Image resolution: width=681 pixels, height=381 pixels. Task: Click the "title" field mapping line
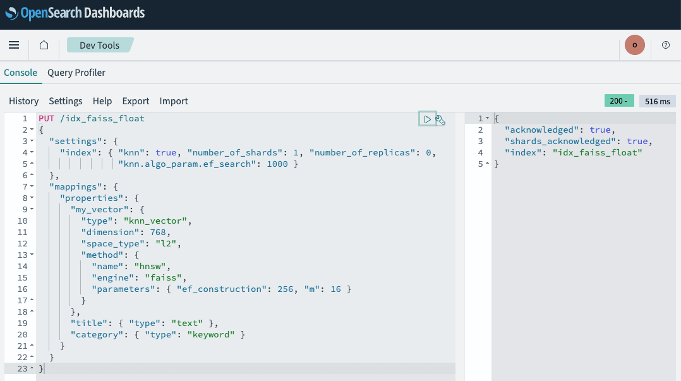145,323
